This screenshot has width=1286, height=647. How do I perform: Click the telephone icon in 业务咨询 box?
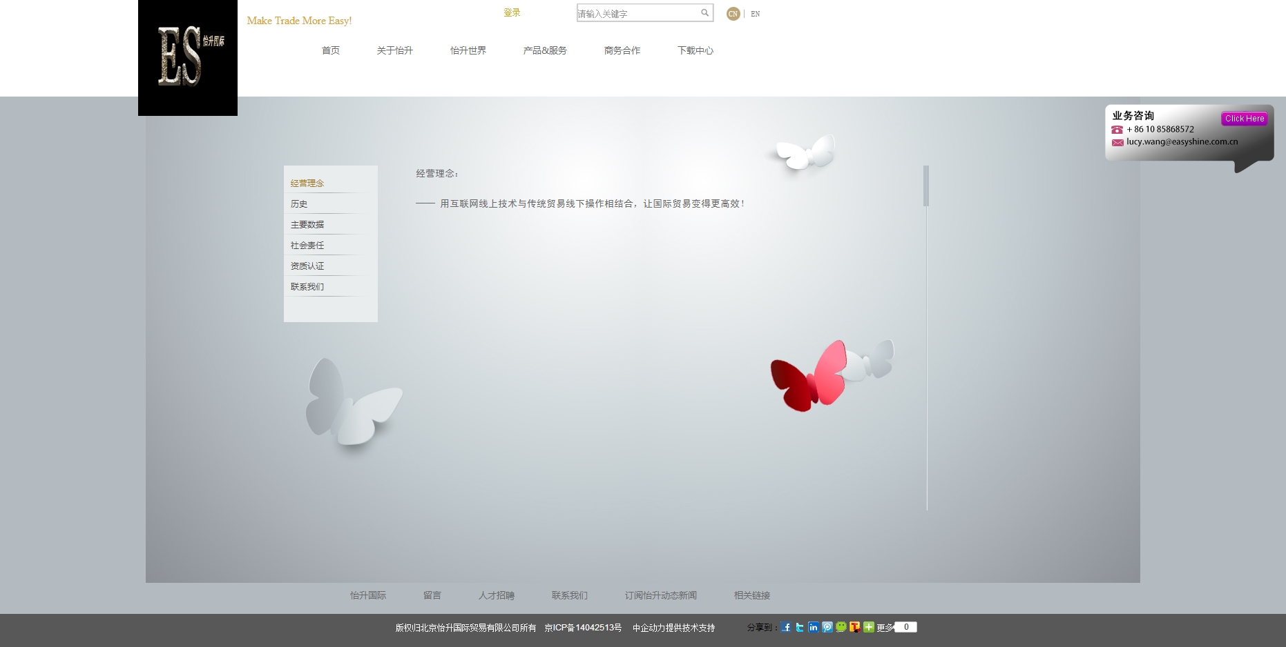click(1117, 130)
